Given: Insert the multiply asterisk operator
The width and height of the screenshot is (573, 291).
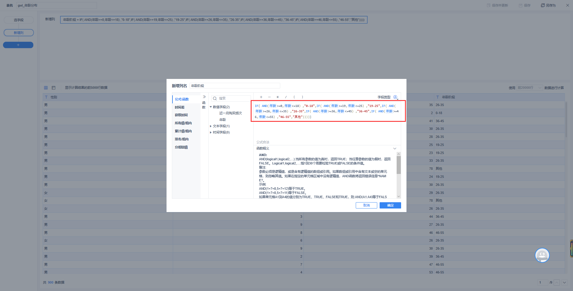Looking at the screenshot, I should coord(278,97).
